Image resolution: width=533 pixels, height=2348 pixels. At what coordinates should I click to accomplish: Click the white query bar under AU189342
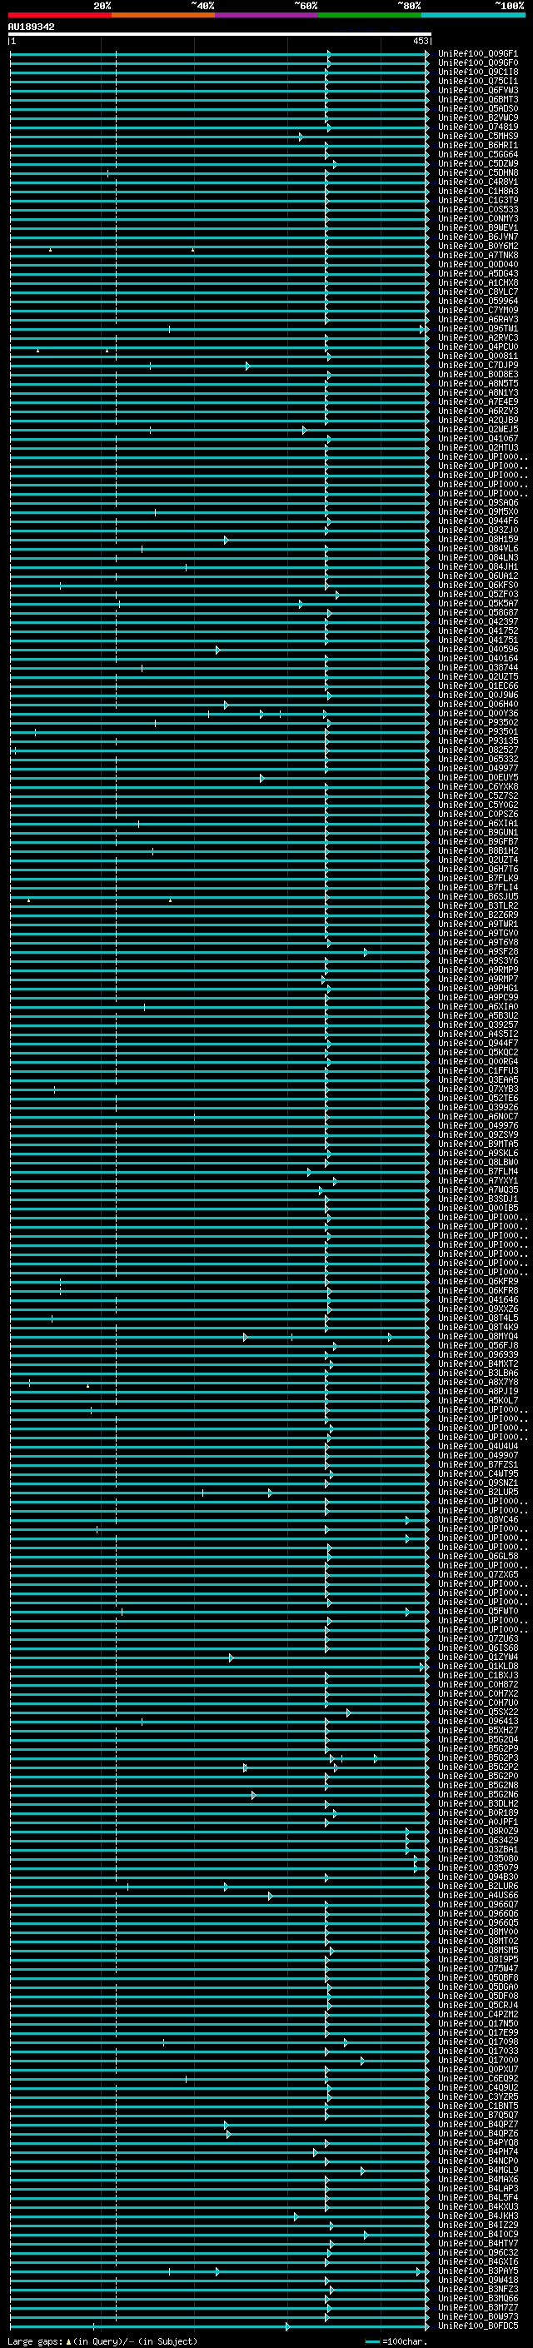pos(219,33)
